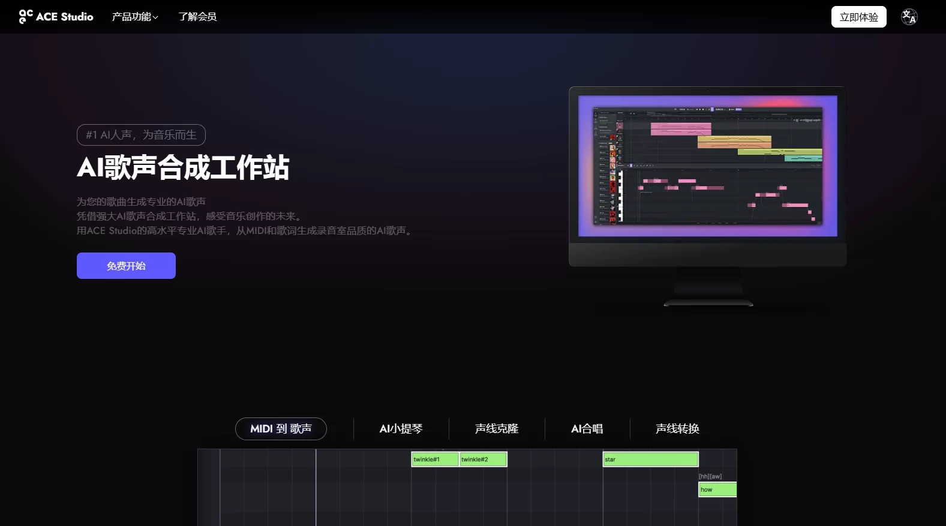The width and height of the screenshot is (946, 526).
Task: Select the MIDI 到 歌声 tab
Action: [x=281, y=429]
